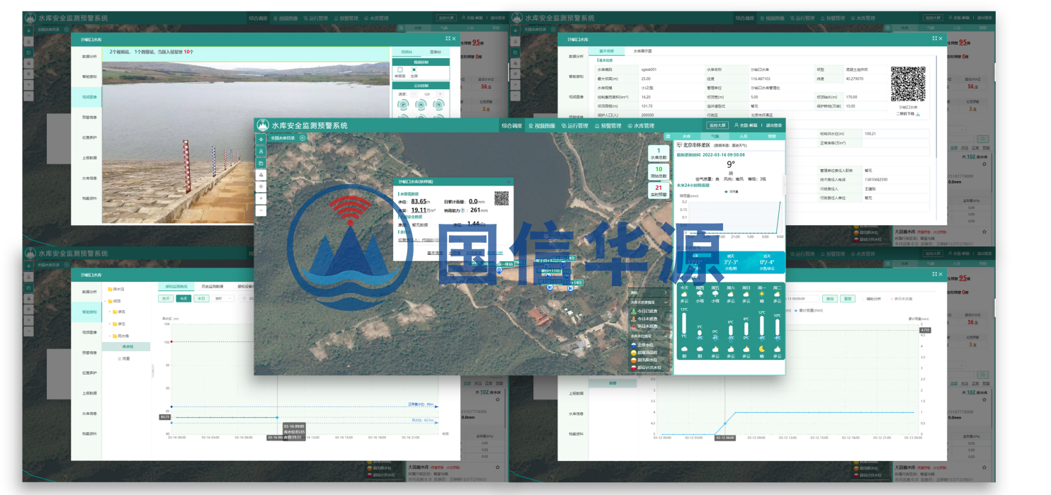Switch to 气象 tab in front right panel
Image resolution: width=1051 pixels, height=495 pixels.
[x=715, y=136]
